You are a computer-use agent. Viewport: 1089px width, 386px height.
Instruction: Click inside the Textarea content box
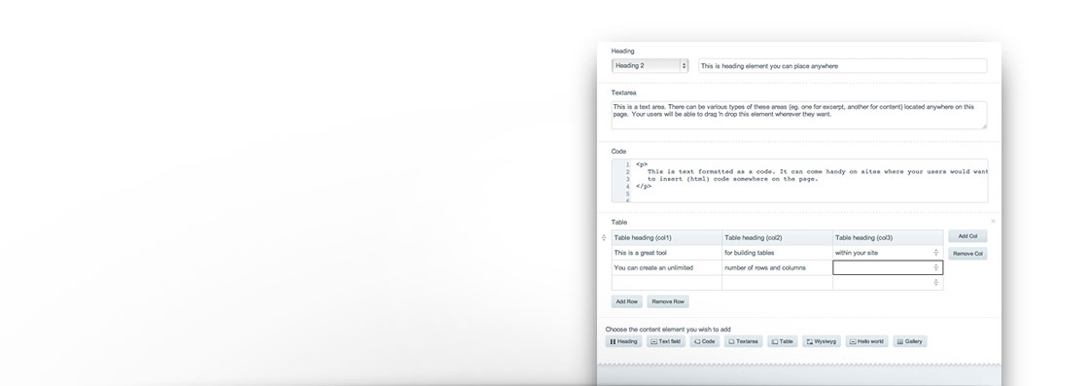pyautogui.click(x=798, y=116)
